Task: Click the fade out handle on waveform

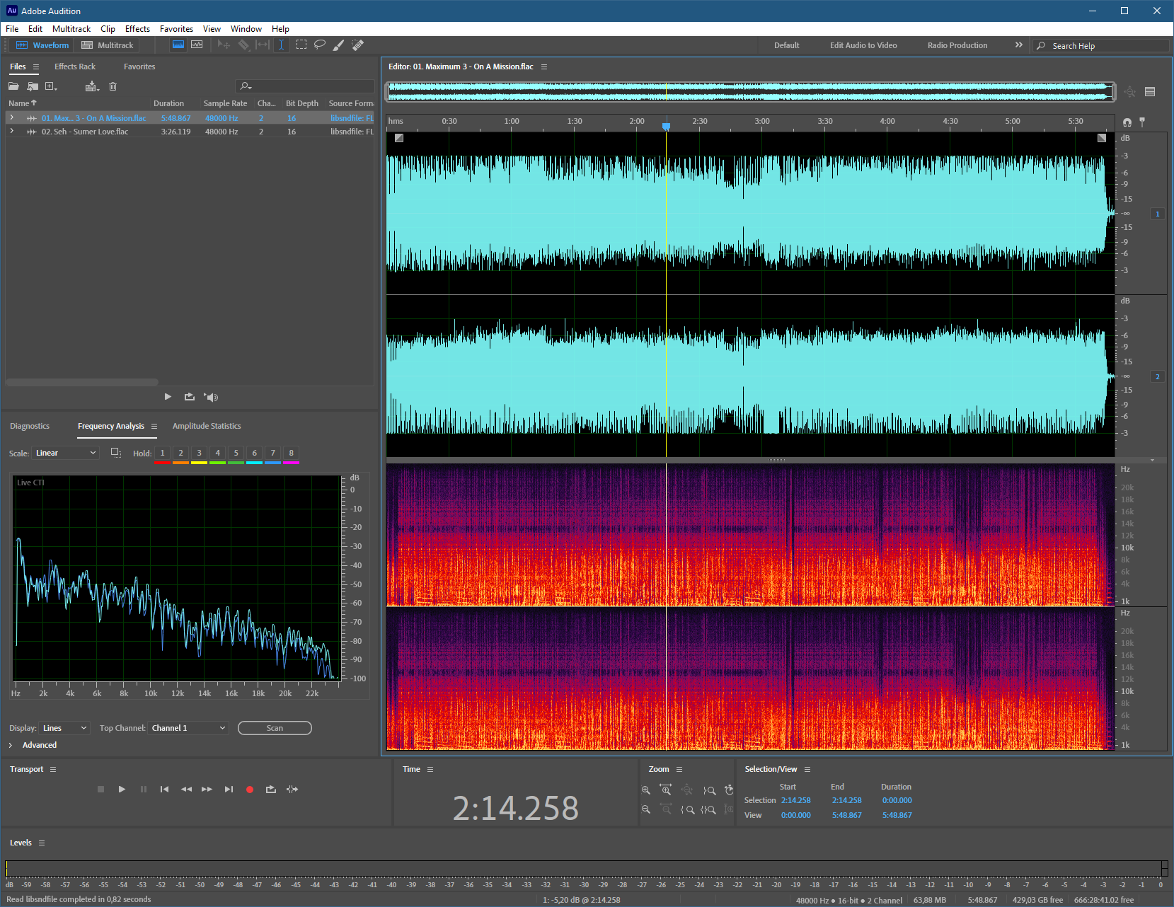Action: click(1102, 138)
